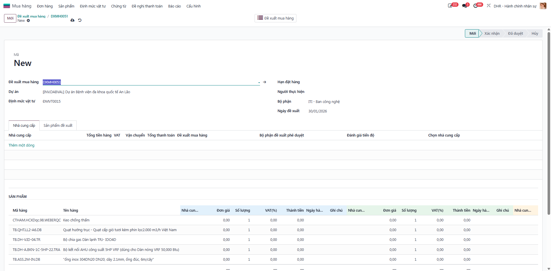Open the Chứng từ menu
Screen dimensions: 551x271
pyautogui.click(x=119, y=6)
